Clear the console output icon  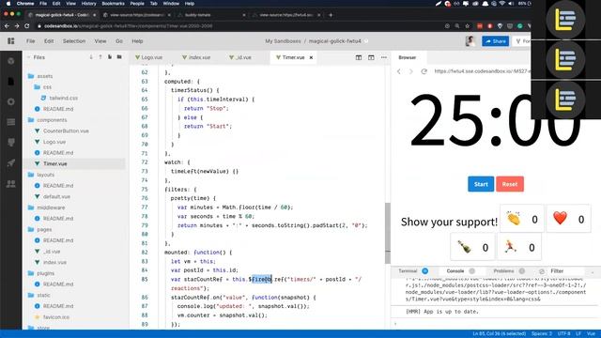pos(542,271)
